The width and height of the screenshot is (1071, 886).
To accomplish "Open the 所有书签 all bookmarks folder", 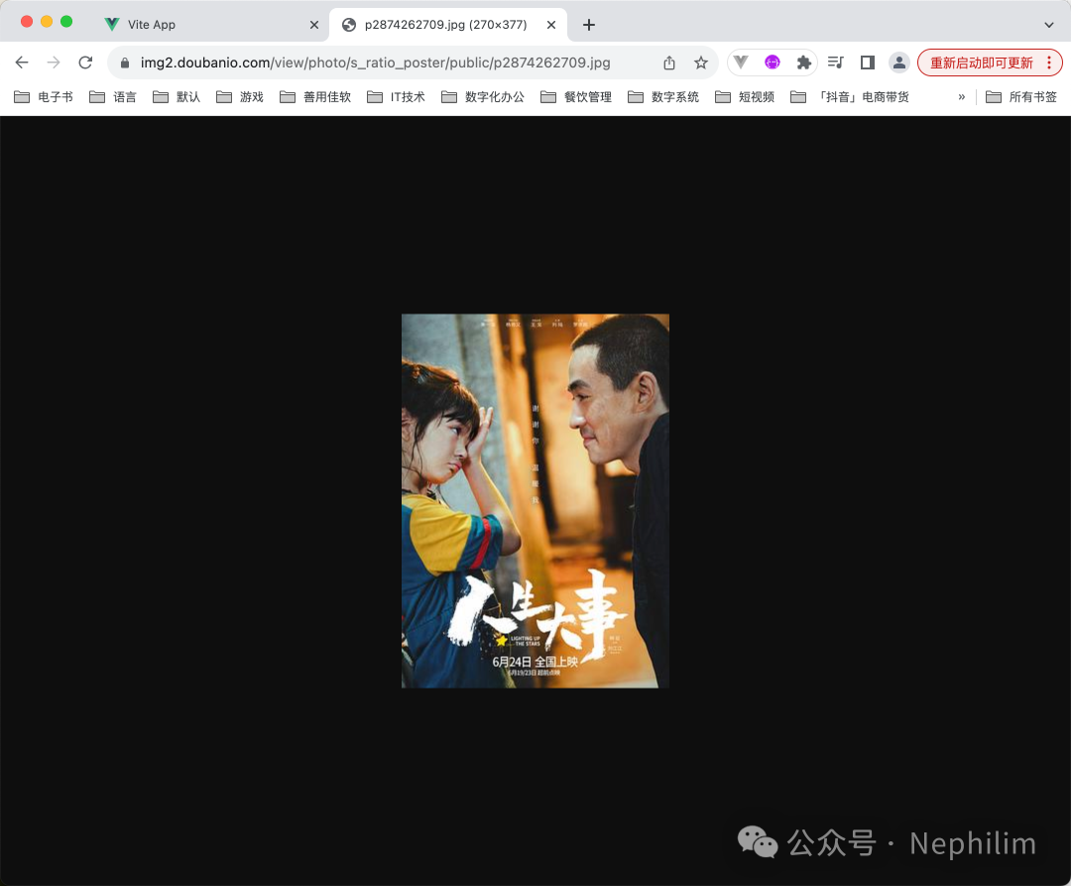I will tap(1021, 97).
